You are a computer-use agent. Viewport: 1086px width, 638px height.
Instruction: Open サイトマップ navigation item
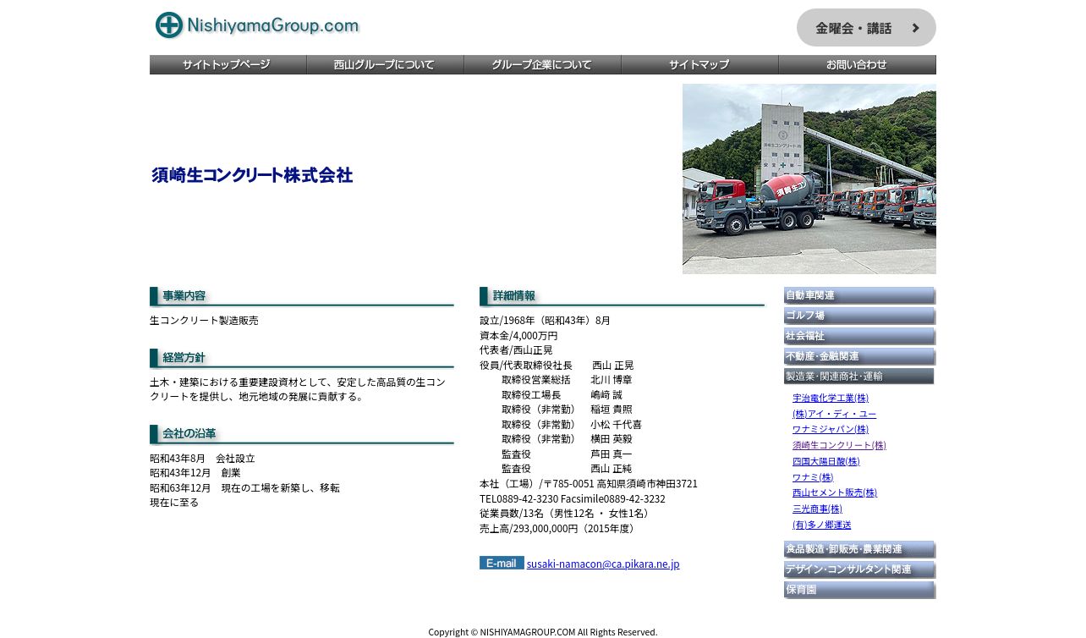pos(700,65)
